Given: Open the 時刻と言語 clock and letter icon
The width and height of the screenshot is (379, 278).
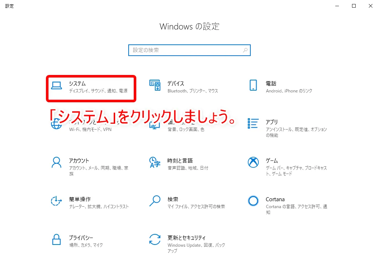Looking at the screenshot, I should coord(155,162).
